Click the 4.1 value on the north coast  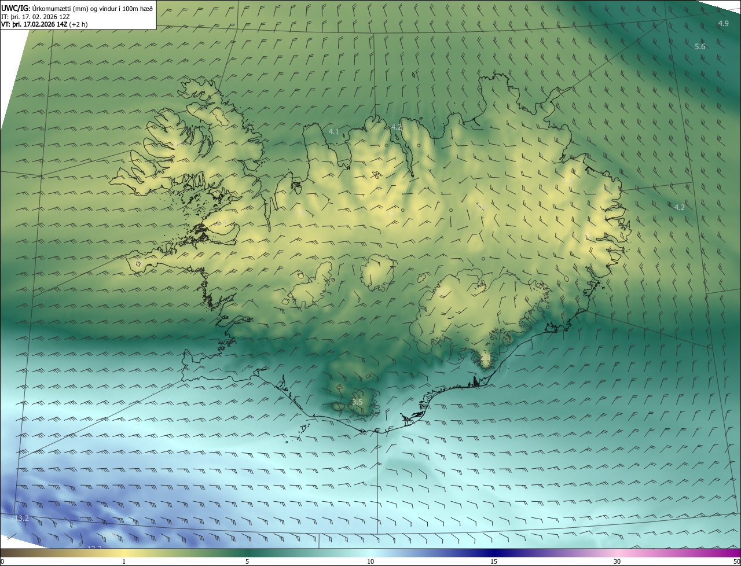334,132
